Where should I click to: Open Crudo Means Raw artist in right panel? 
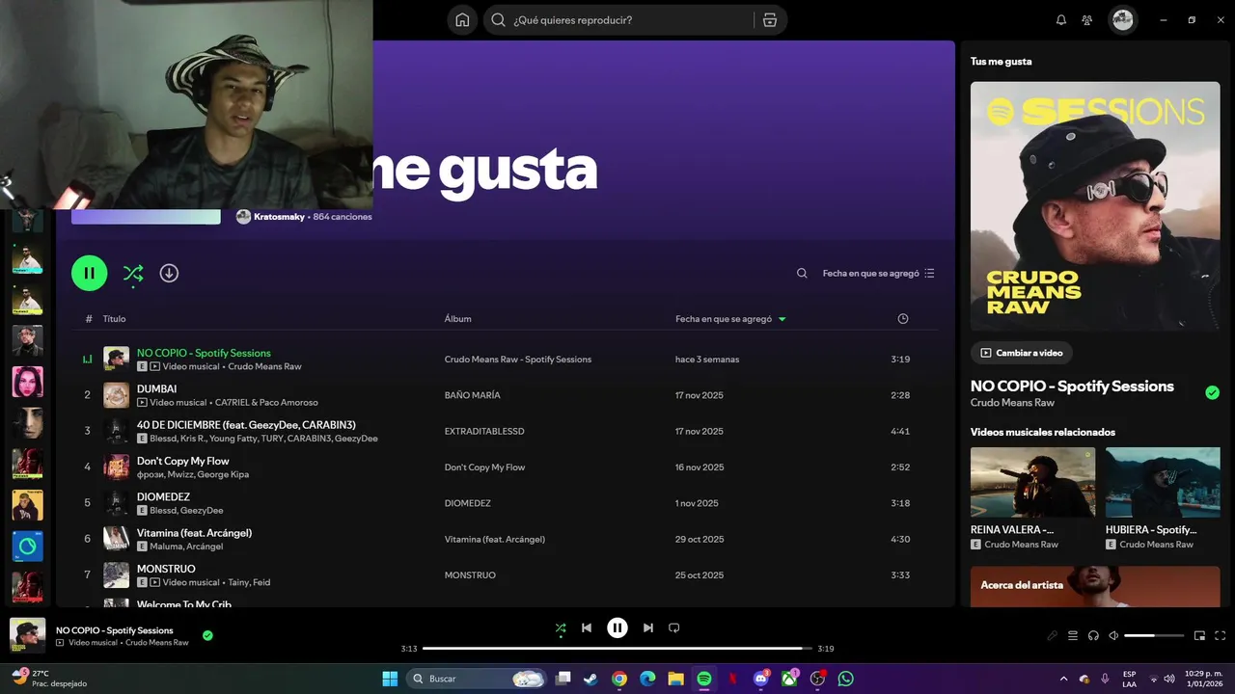(x=1012, y=403)
